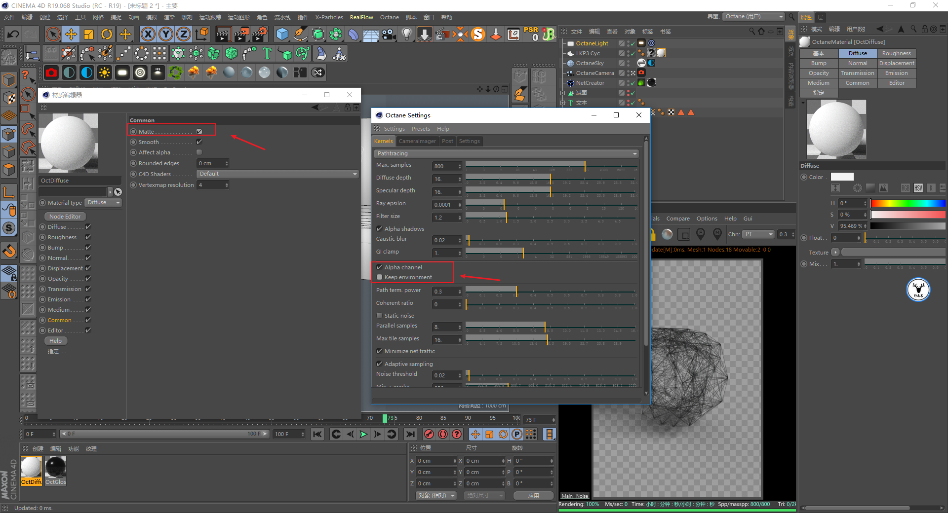This screenshot has width=948, height=513.
Task: Toggle the Matte checkbox
Action: click(199, 132)
